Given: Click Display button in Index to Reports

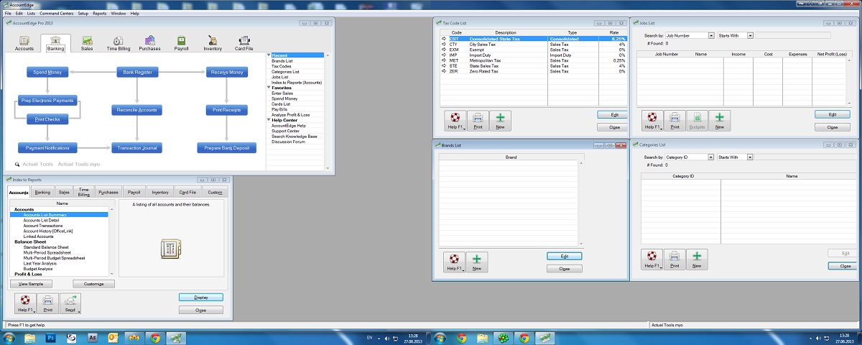Looking at the screenshot, I should click(x=200, y=297).
